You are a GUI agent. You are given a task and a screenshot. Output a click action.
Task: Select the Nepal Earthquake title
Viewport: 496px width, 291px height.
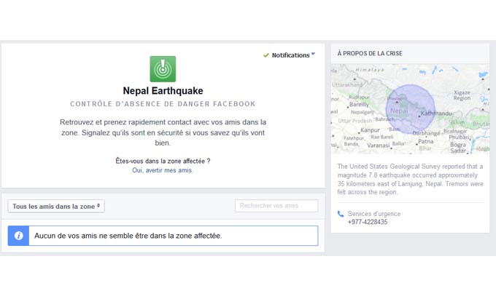click(x=163, y=92)
